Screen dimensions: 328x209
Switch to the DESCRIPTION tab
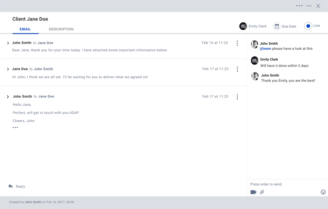coord(61,29)
